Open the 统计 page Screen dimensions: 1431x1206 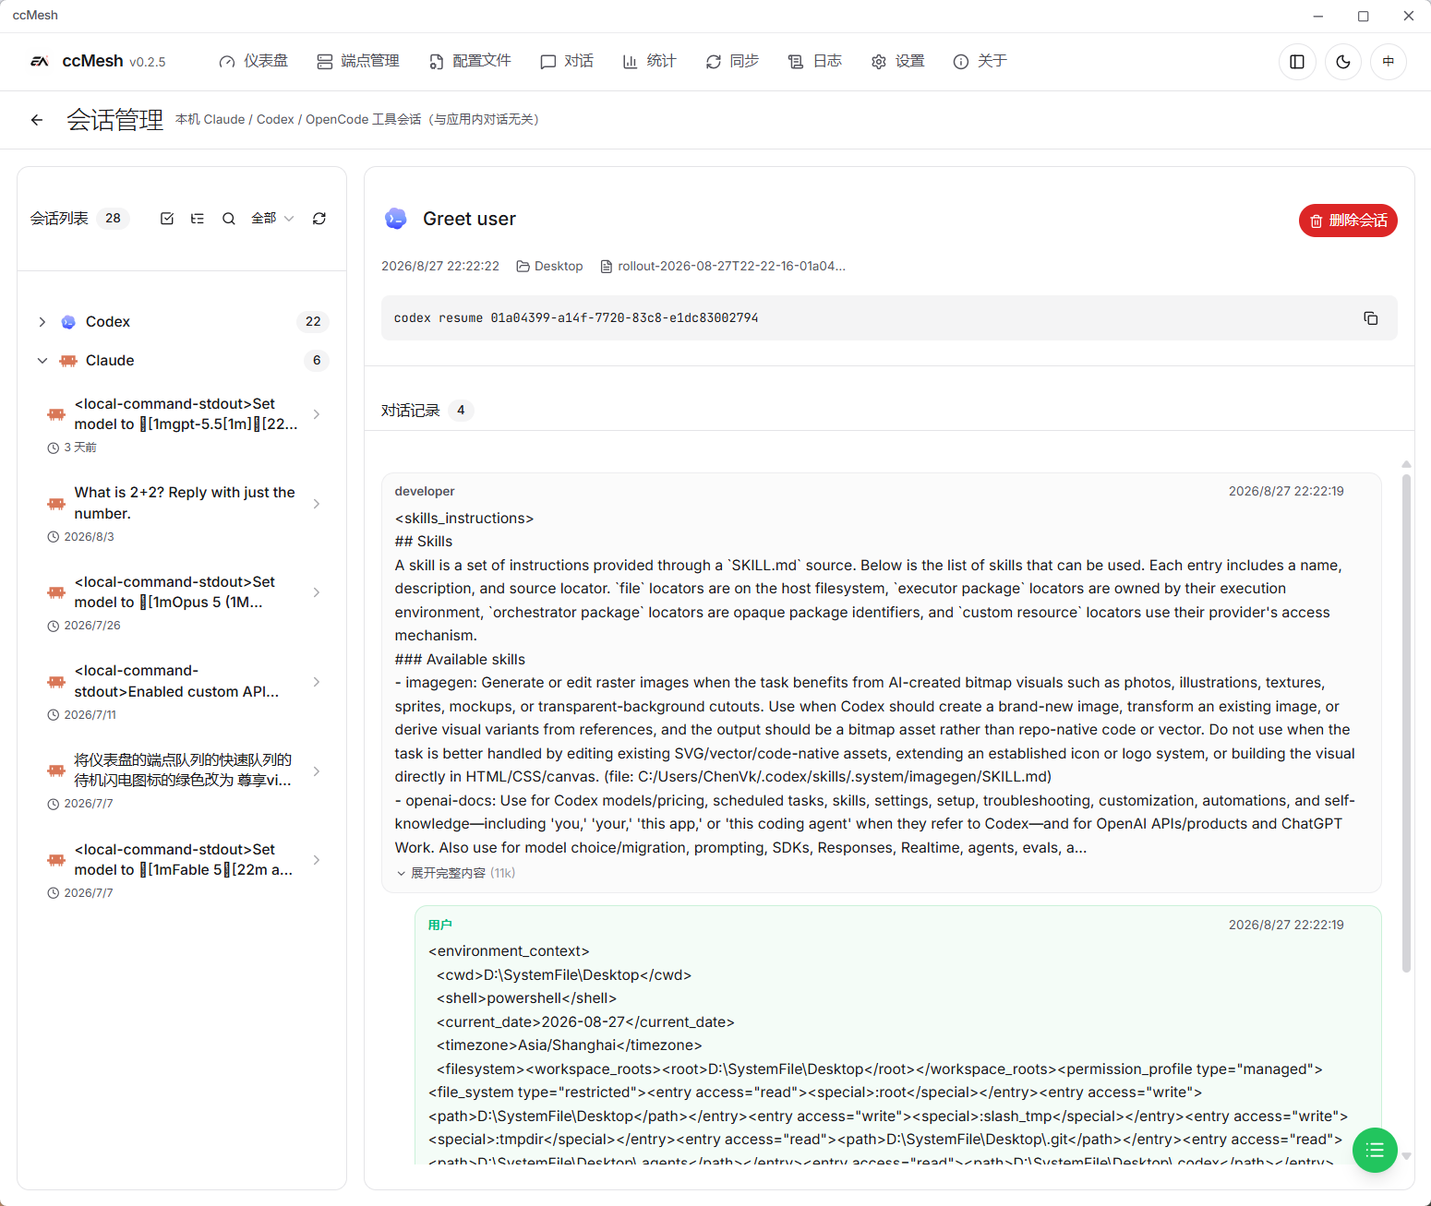pos(649,62)
